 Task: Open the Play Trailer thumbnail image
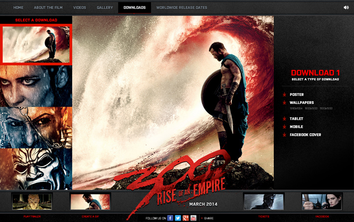tap(32, 202)
